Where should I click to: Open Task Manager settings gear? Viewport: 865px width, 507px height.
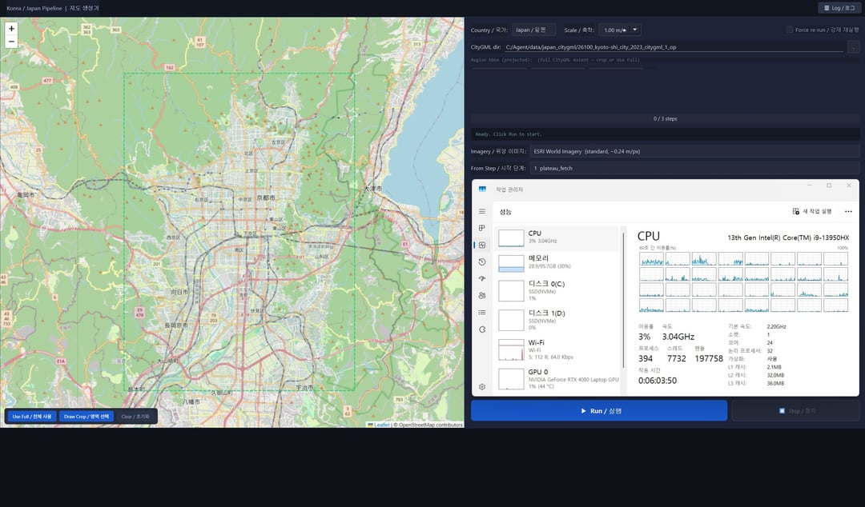coord(482,386)
